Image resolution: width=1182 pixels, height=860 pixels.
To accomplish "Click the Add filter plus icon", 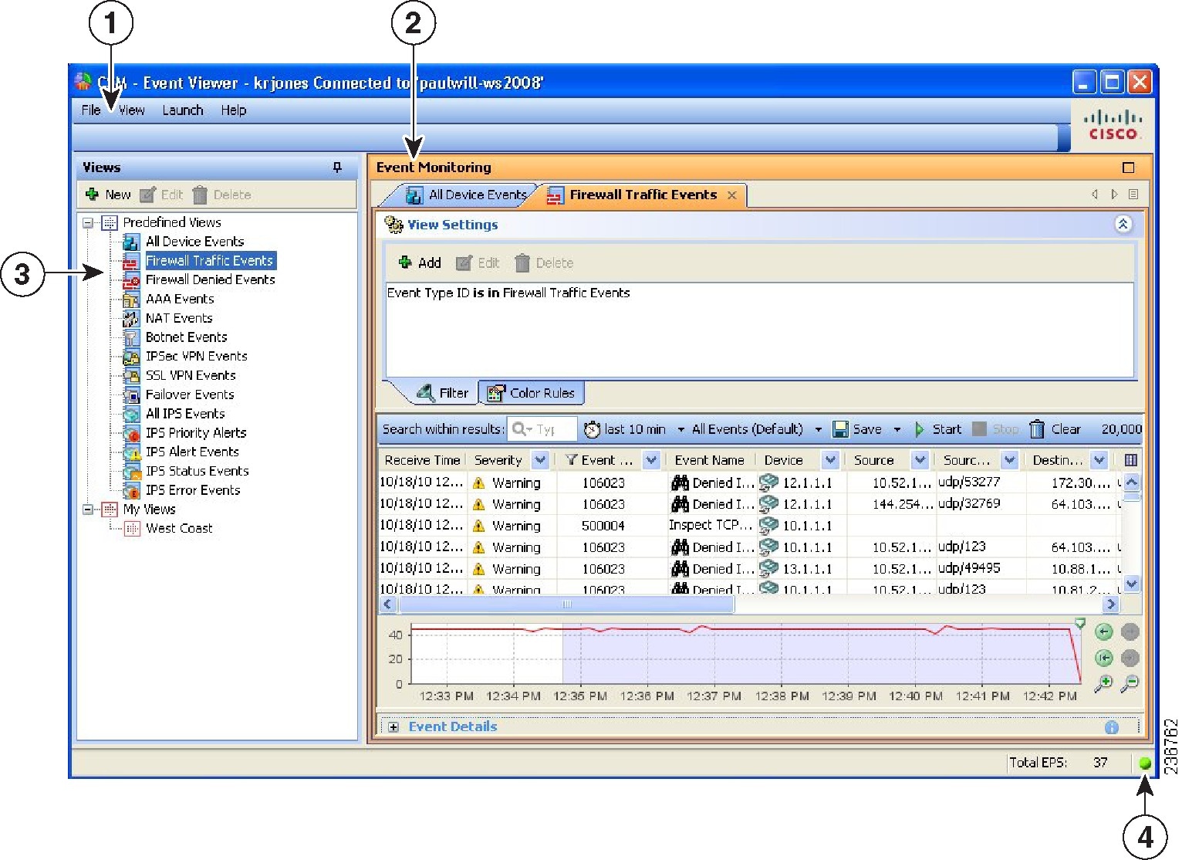I will pyautogui.click(x=405, y=262).
